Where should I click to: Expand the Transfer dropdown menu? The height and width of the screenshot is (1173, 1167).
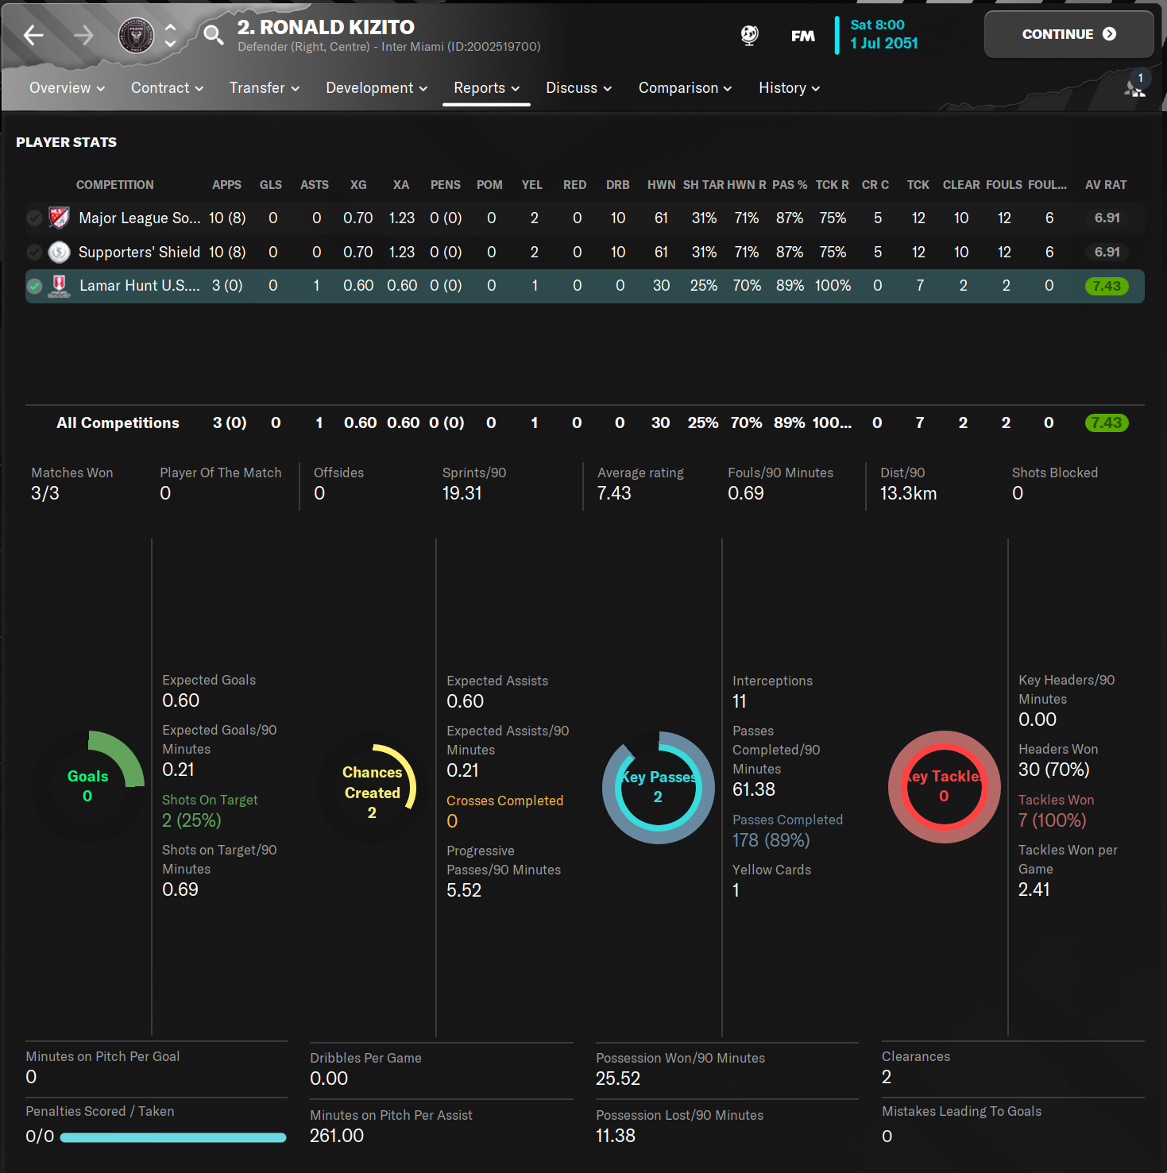pyautogui.click(x=264, y=88)
